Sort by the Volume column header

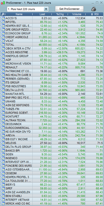click(77, 14)
